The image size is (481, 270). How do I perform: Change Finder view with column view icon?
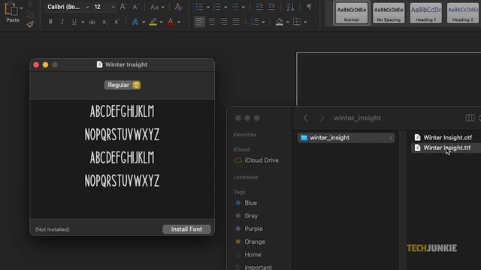tap(470, 118)
